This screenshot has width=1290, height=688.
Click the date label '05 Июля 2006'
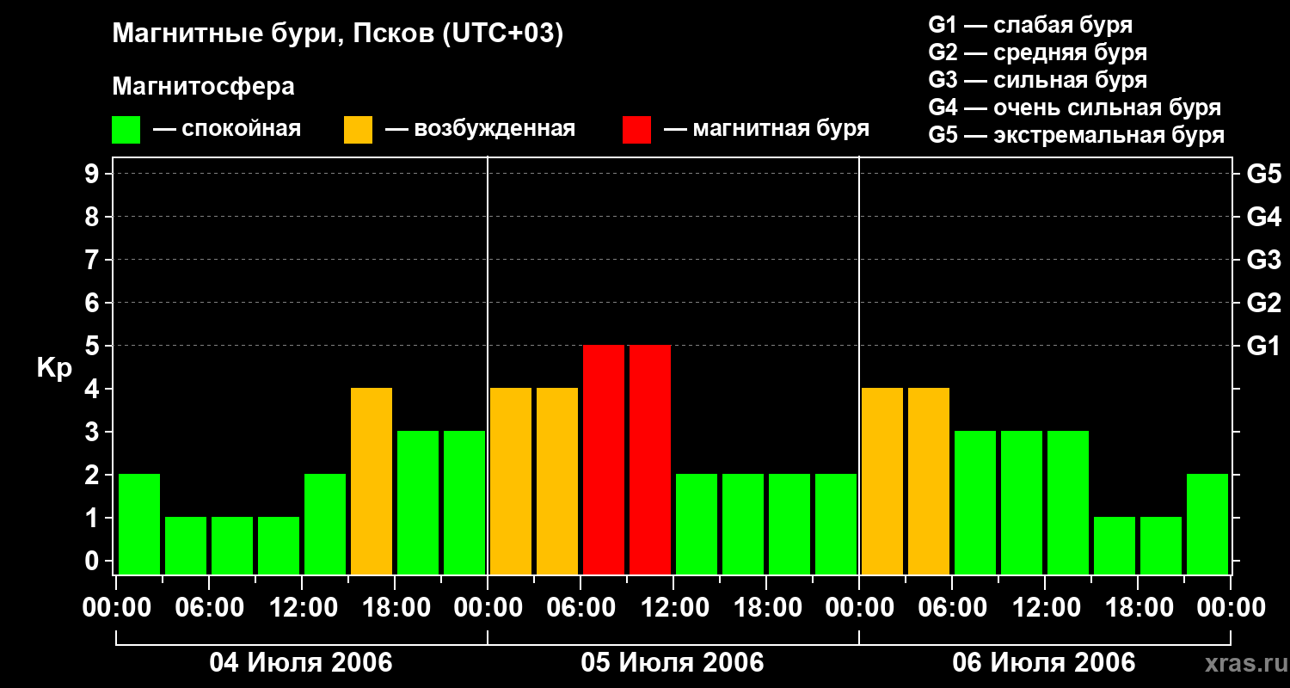[673, 663]
